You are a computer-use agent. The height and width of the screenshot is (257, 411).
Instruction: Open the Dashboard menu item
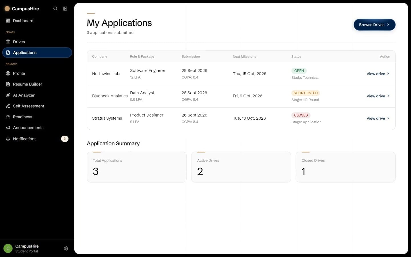point(37,21)
